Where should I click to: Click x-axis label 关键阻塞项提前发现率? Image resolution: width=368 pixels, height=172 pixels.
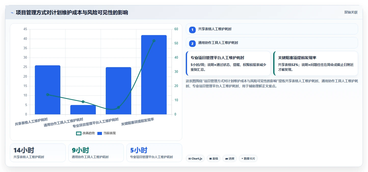[138, 122]
